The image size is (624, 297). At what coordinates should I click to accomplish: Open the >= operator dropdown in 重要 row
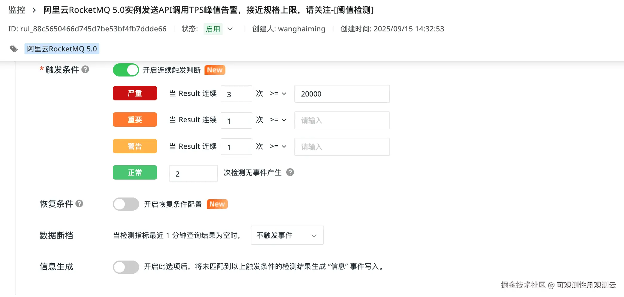pos(278,120)
